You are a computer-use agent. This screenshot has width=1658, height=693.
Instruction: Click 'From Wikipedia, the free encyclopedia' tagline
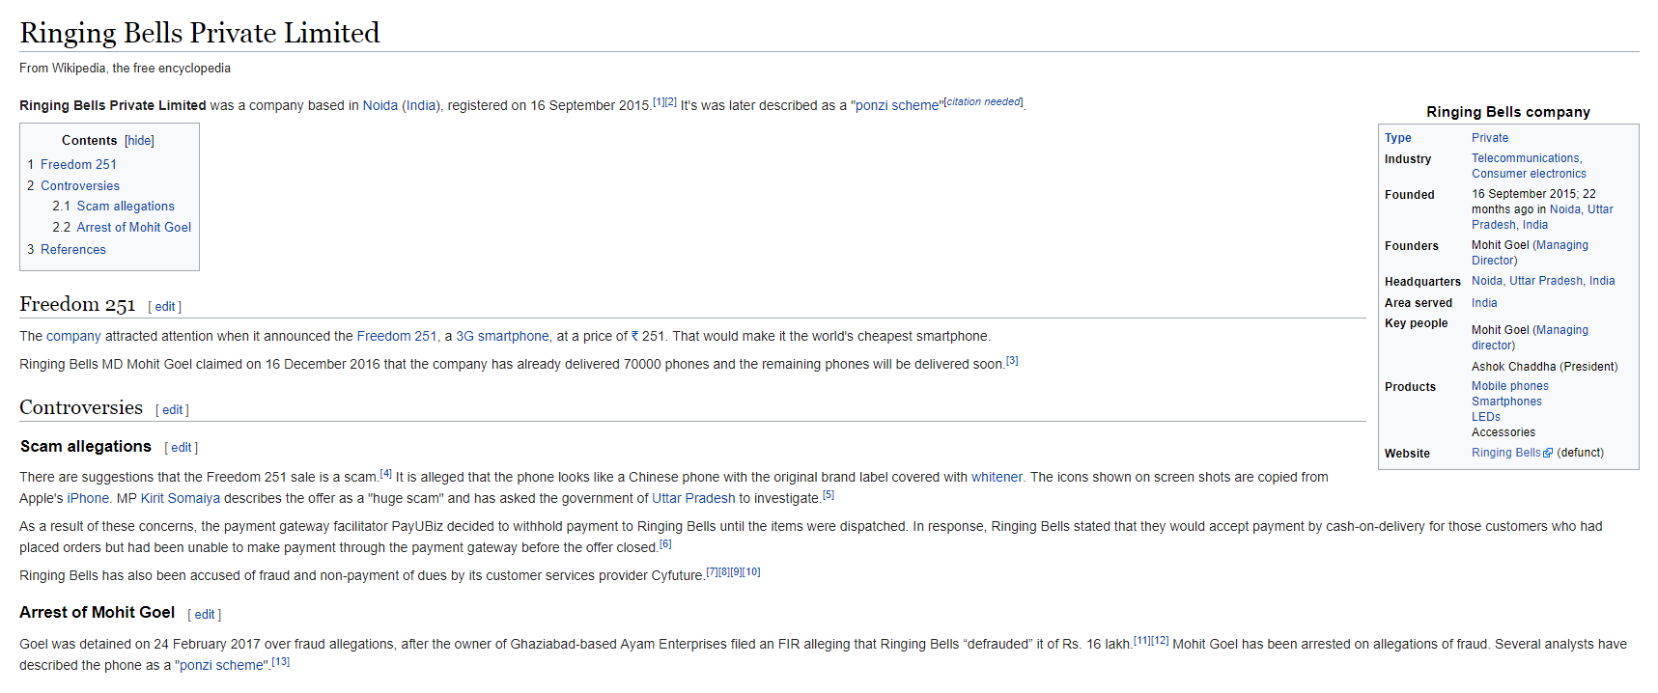[125, 69]
